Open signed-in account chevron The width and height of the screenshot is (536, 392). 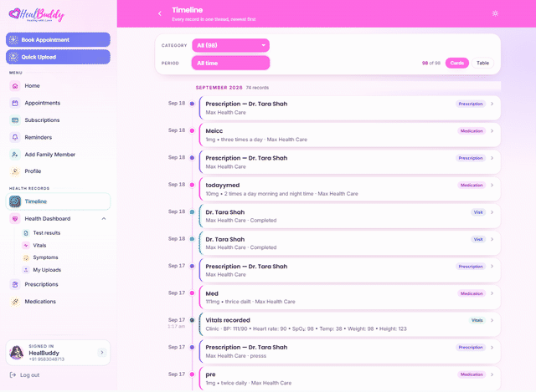102,353
